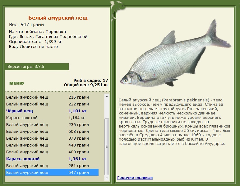Viewport: 240px width, 186px height.
Task: Select the 440 грамм Белый амурский лещ row
Action: point(52,145)
